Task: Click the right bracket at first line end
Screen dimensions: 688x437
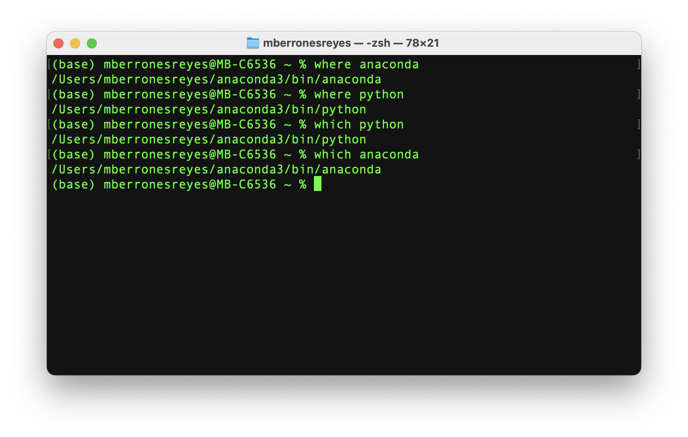Action: pyautogui.click(x=638, y=64)
